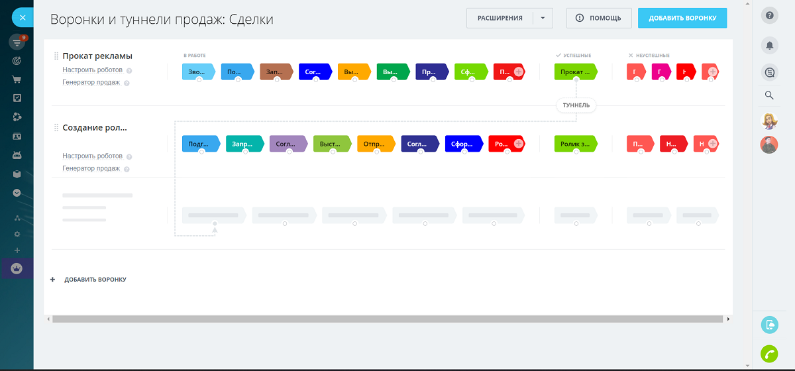Click the РАСШИРЕНИЯ button
795x371 pixels.
click(x=500, y=18)
